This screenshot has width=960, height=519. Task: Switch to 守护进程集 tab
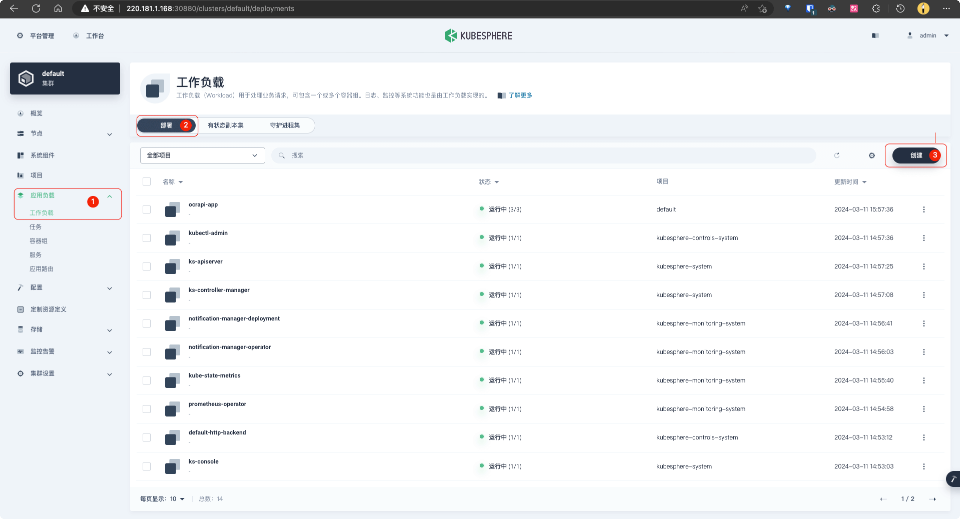(285, 125)
